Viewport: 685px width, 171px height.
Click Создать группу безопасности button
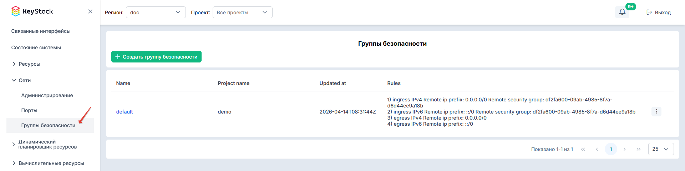pyautogui.click(x=156, y=56)
